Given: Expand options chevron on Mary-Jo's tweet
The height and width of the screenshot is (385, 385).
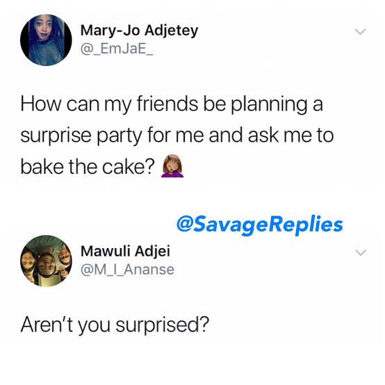Looking at the screenshot, I should (361, 31).
